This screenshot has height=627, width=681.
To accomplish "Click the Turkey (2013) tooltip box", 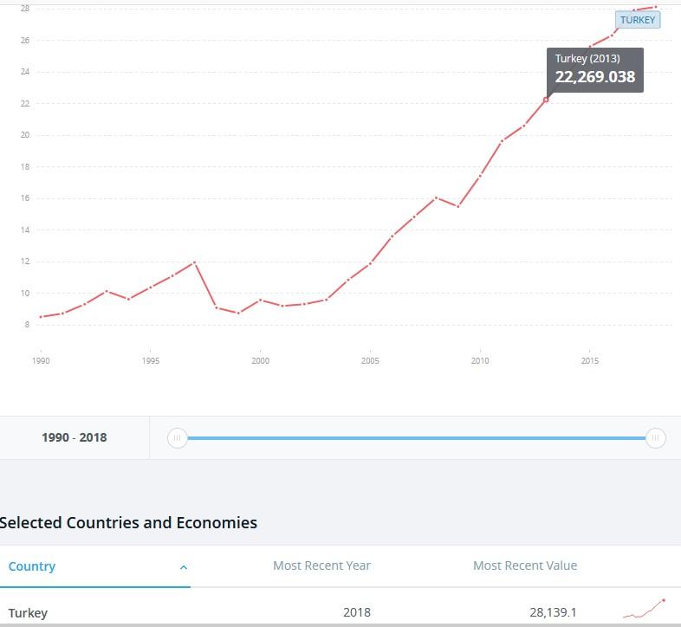I will point(594,70).
